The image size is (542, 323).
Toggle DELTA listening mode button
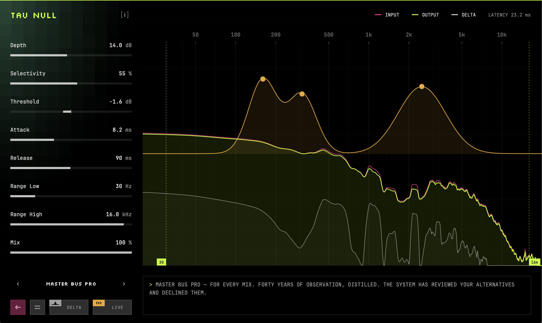(69, 307)
